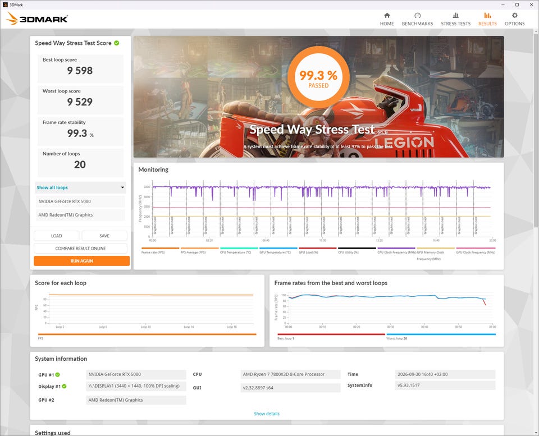Screen dimensions: 539x436
Task: Expand the Show all loops dropdown
Action: pyautogui.click(x=80, y=187)
